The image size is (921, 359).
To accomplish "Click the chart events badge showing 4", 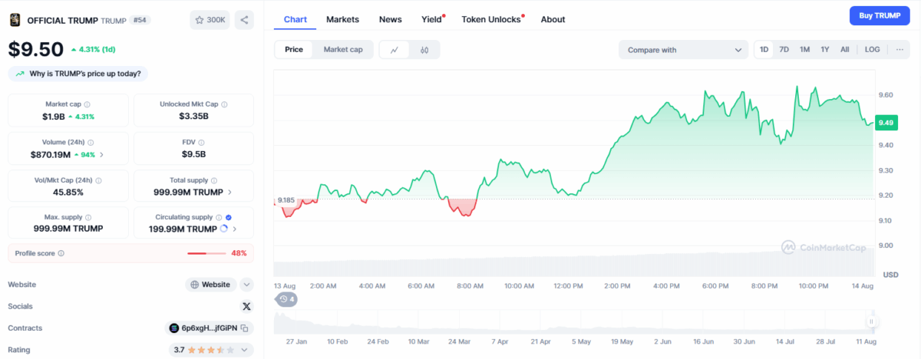I will coord(287,299).
